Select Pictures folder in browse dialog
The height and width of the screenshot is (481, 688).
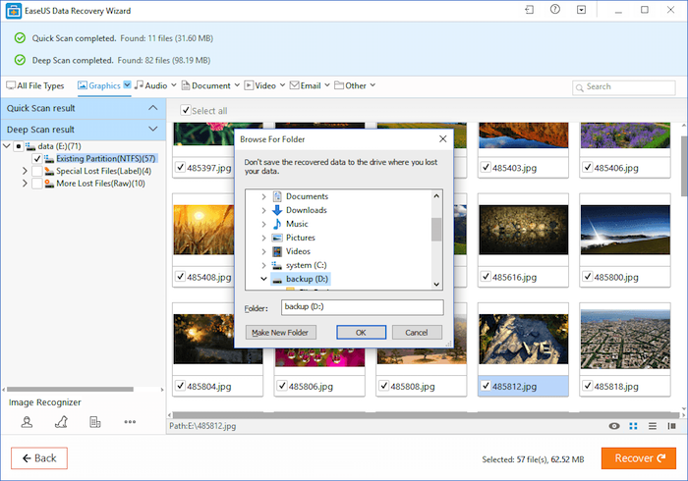pyautogui.click(x=300, y=238)
